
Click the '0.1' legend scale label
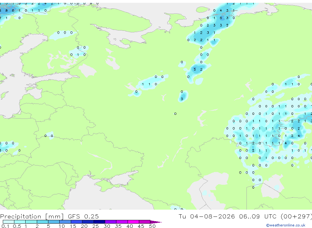click(5, 226)
